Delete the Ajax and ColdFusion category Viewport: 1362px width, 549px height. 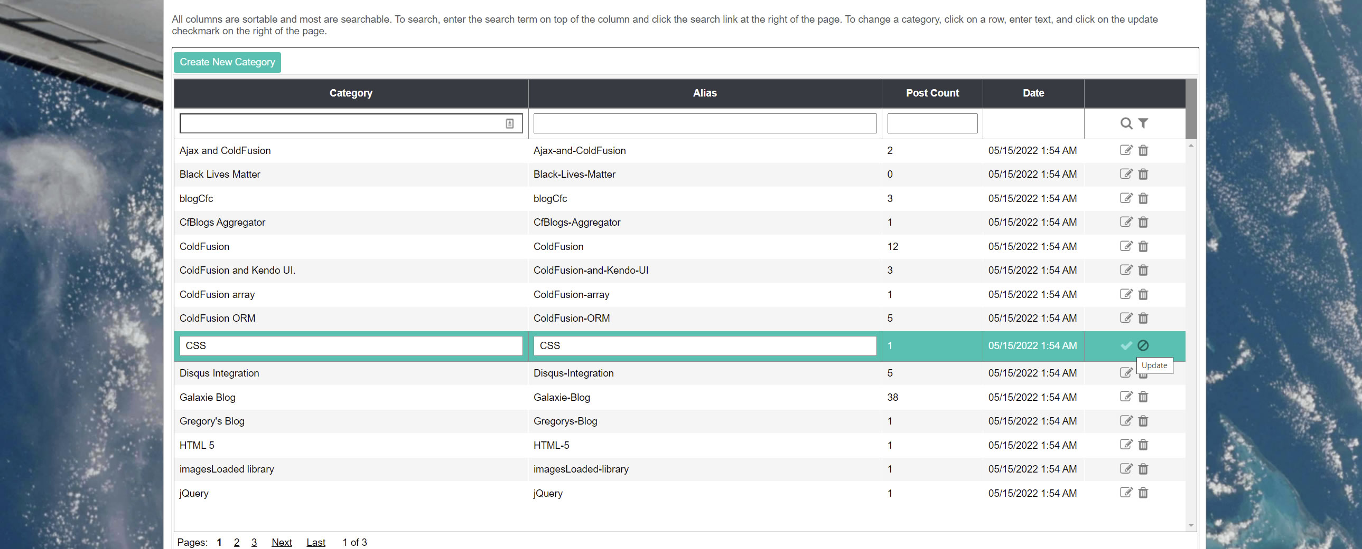click(x=1143, y=150)
